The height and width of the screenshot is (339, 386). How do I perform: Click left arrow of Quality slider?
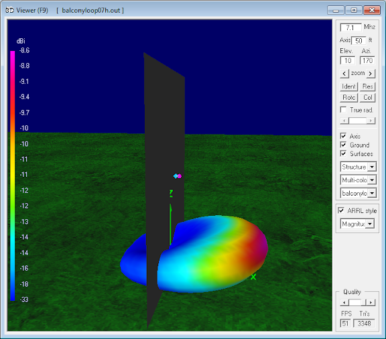pos(344,302)
